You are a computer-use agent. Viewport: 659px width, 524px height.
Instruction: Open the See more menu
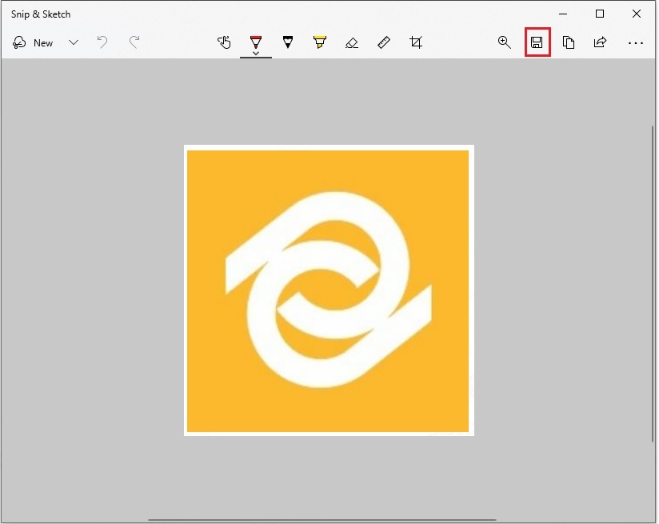[636, 43]
